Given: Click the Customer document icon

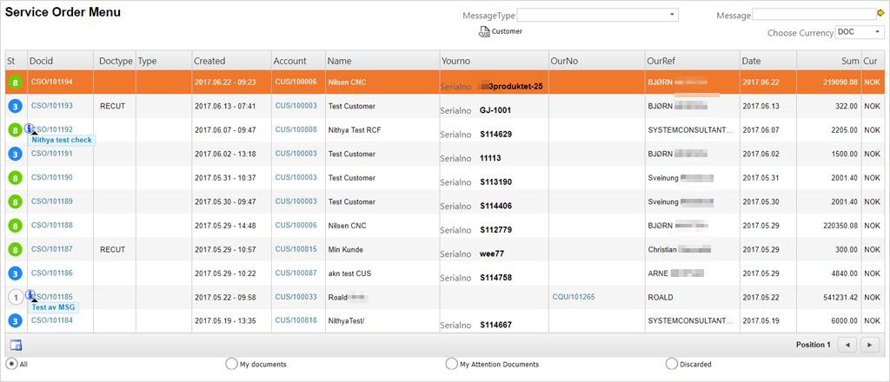Looking at the screenshot, I should [x=484, y=32].
